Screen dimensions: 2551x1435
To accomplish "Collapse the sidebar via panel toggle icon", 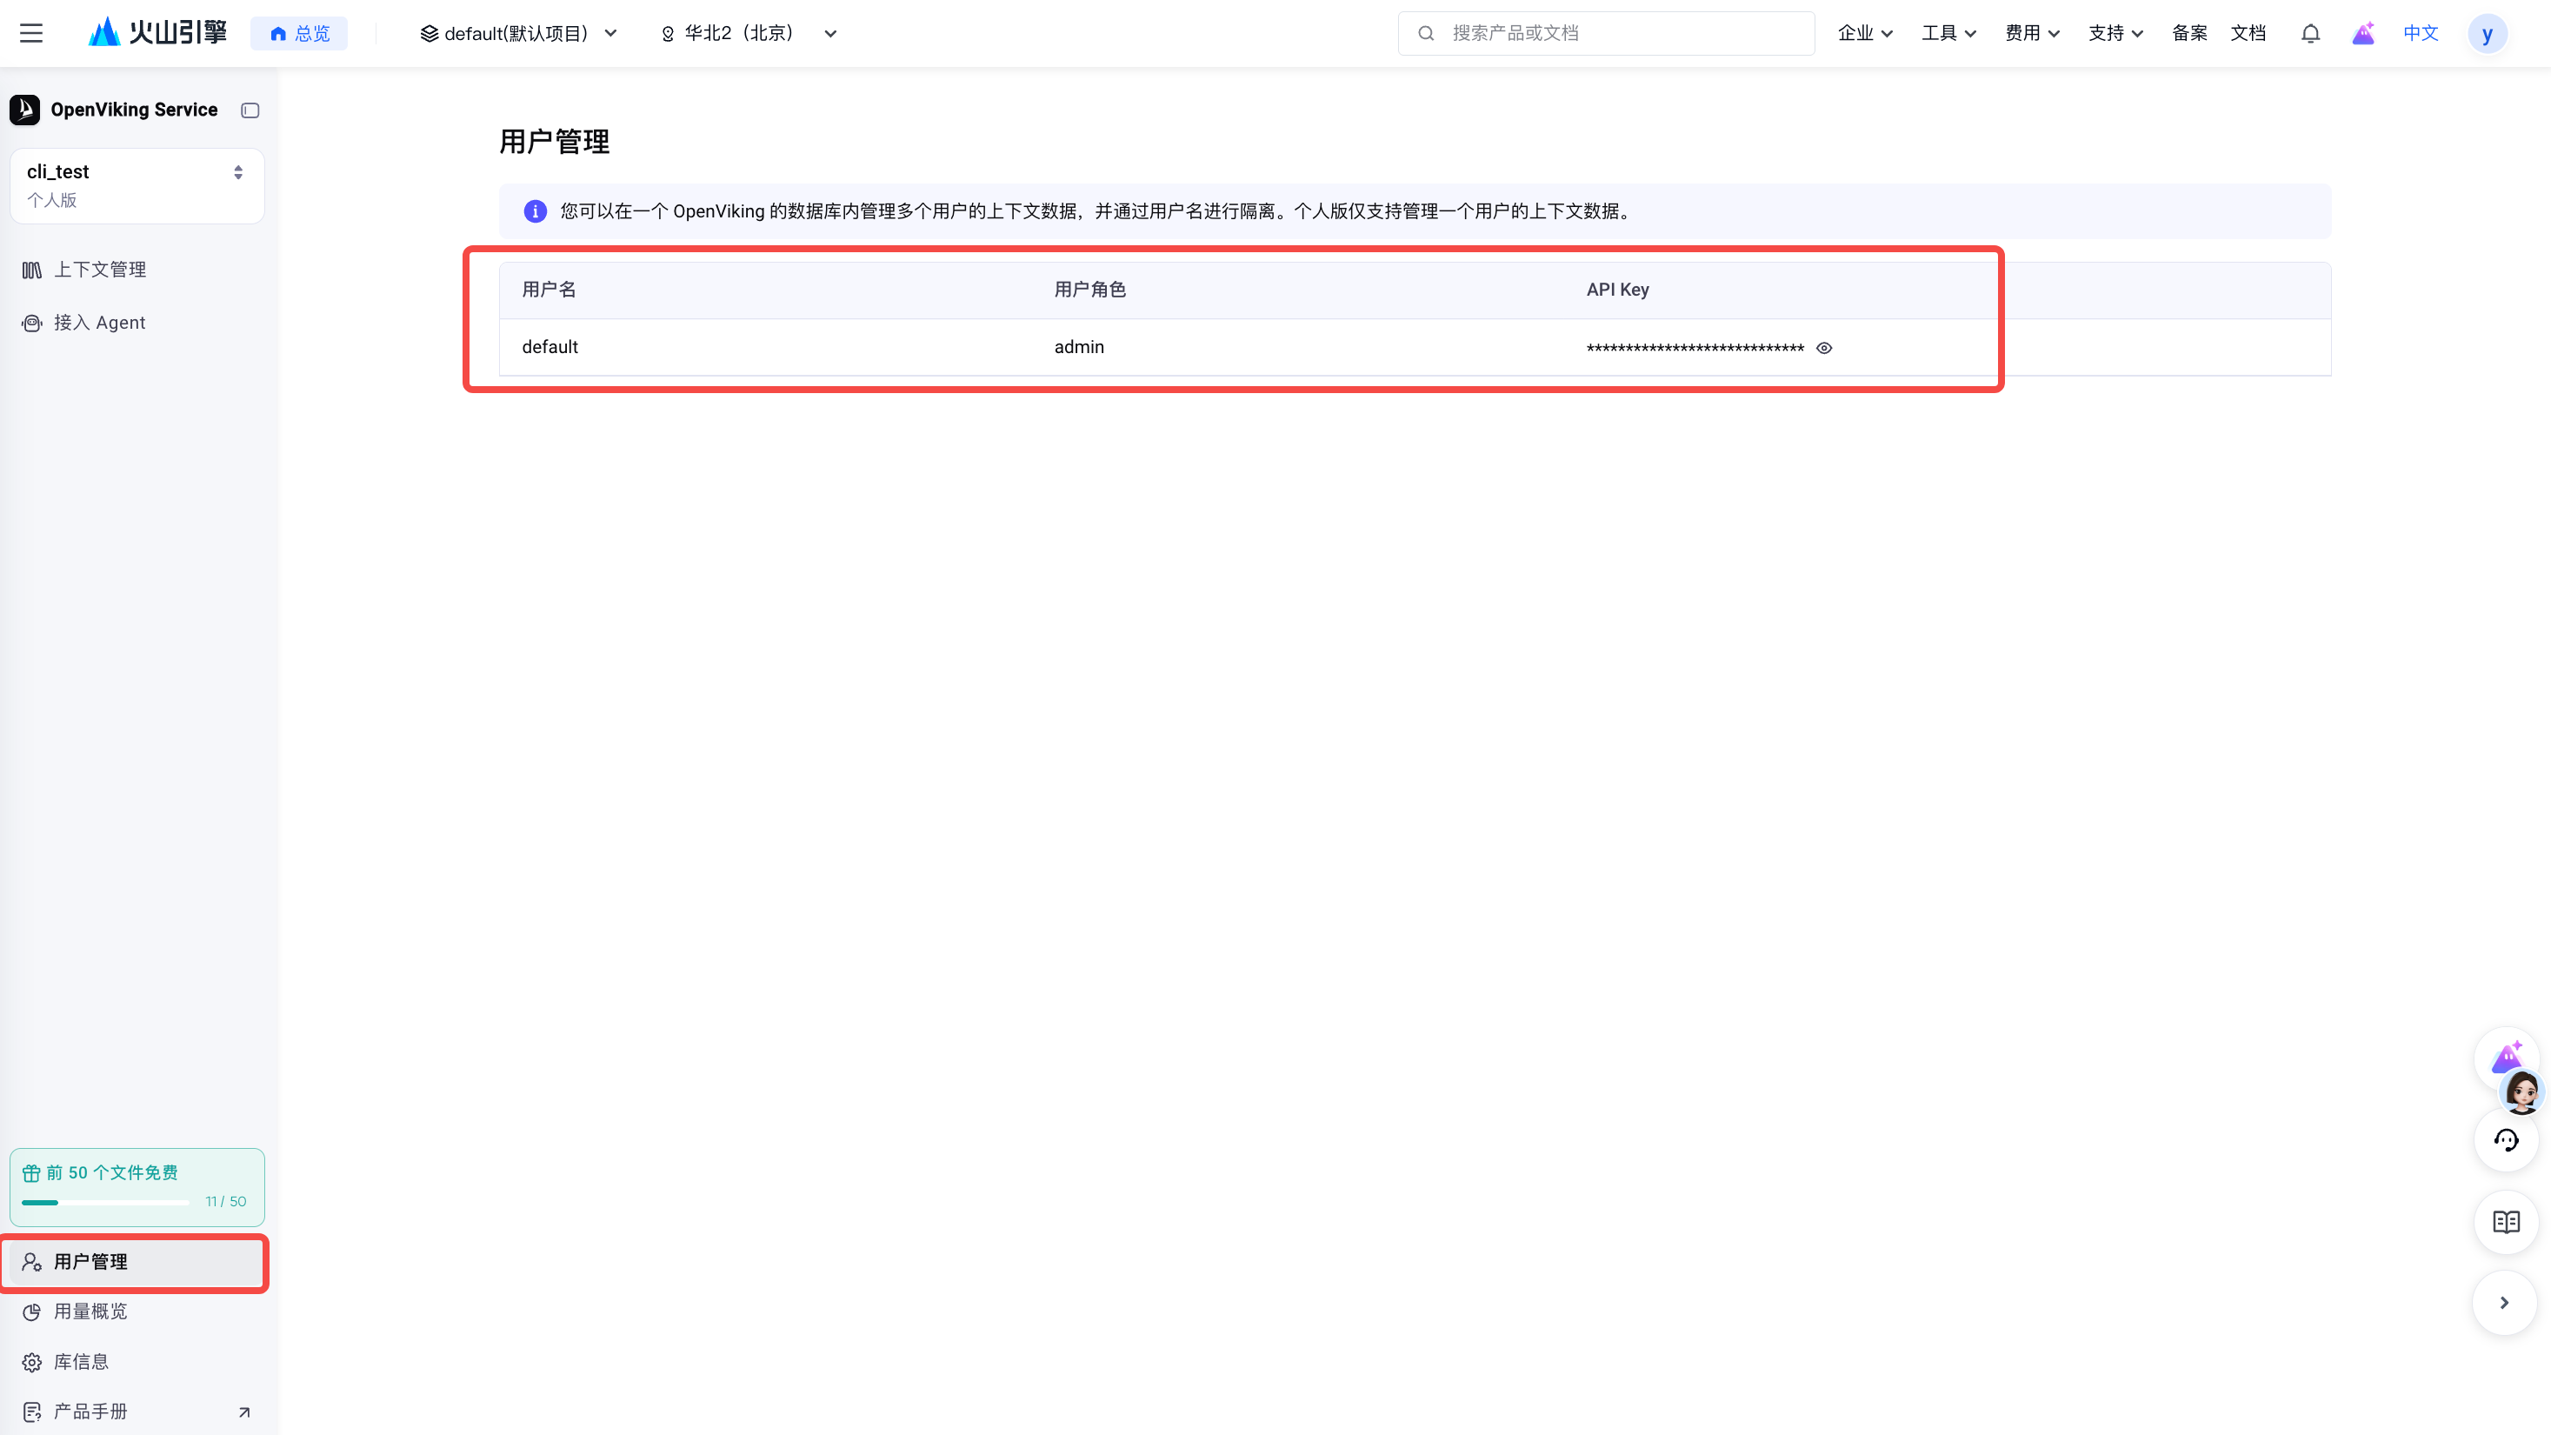I will 250,111.
